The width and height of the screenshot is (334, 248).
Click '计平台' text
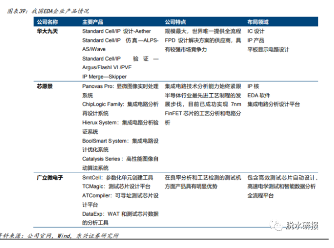coord(90,205)
